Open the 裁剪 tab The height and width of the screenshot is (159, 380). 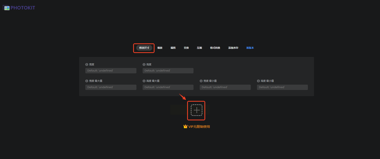[173, 48]
